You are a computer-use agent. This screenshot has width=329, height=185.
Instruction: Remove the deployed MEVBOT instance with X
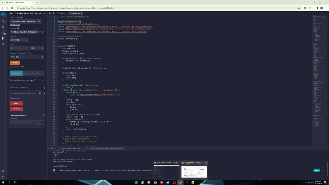[44, 93]
